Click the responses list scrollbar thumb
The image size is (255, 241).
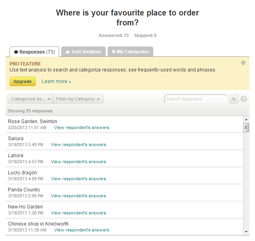pos(246,128)
